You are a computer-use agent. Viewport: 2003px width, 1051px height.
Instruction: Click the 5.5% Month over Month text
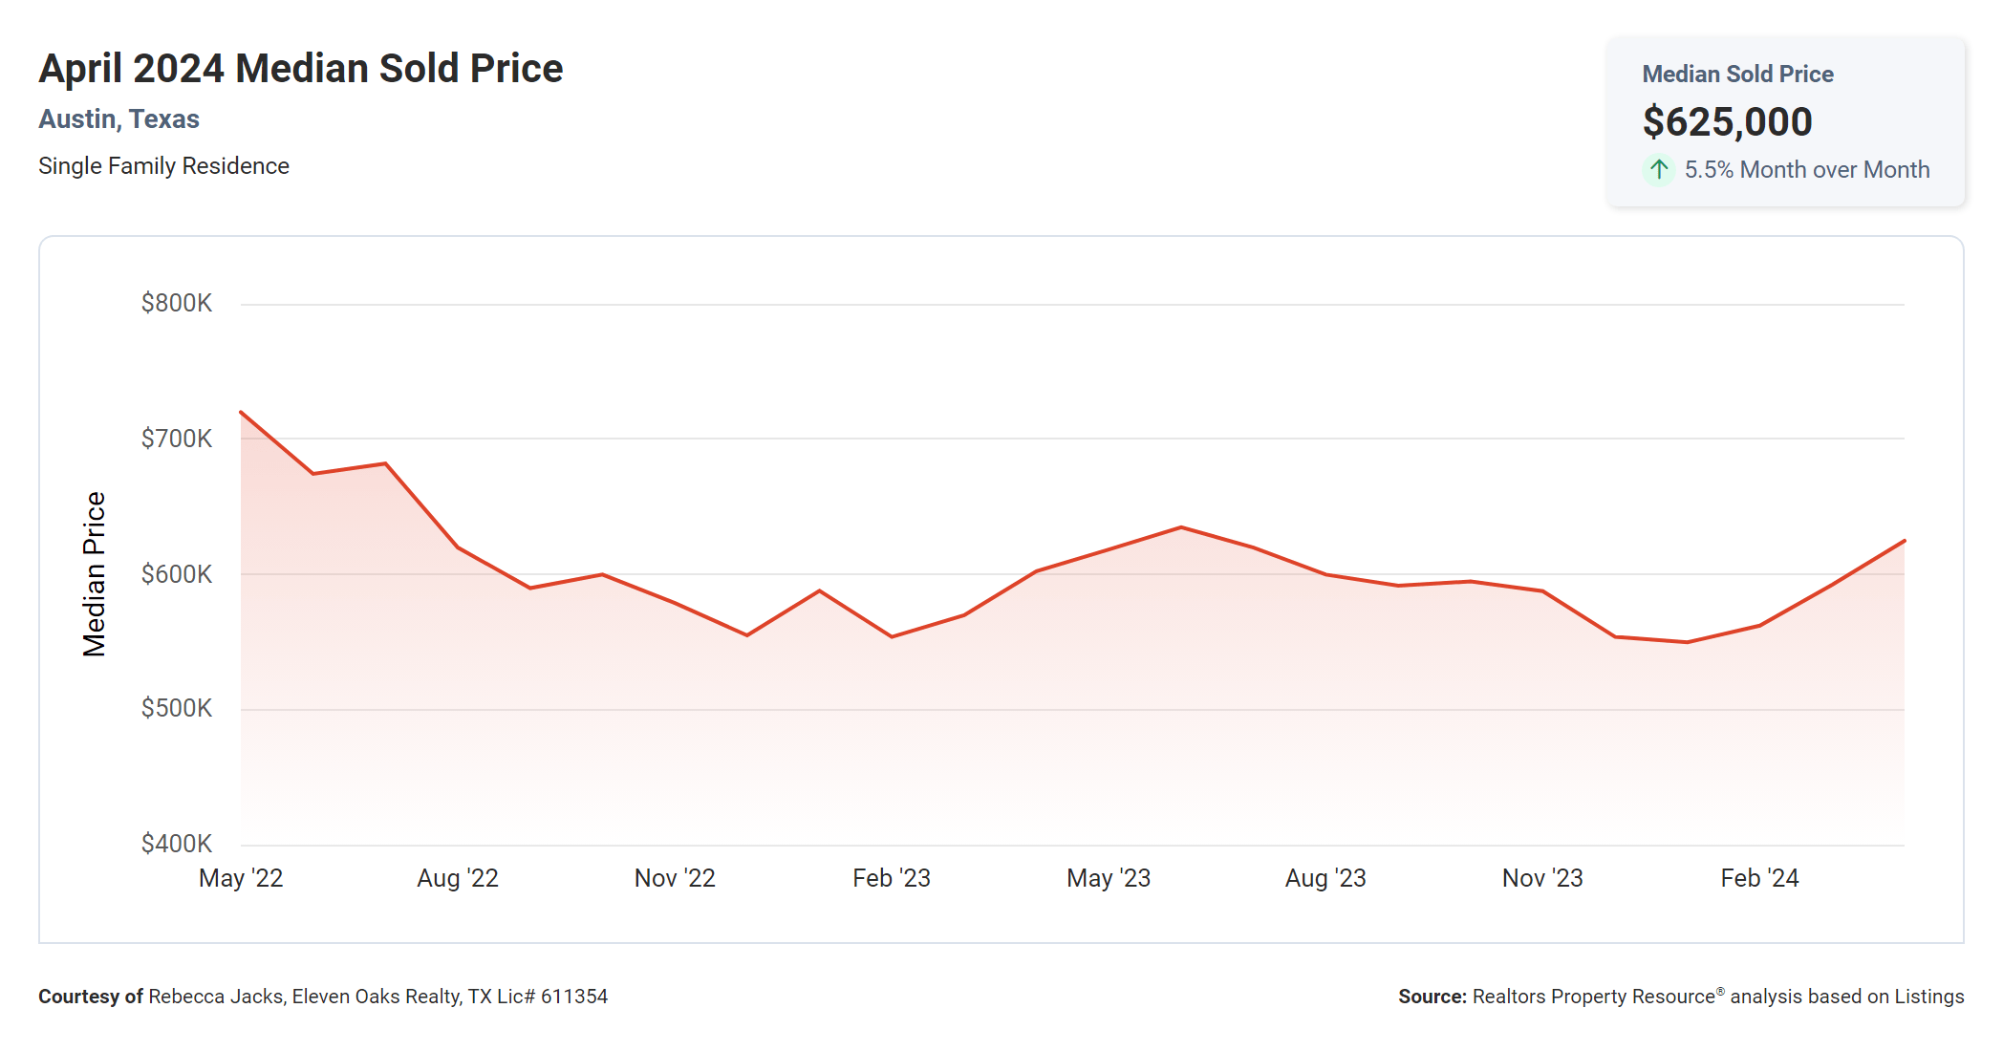pos(1806,170)
